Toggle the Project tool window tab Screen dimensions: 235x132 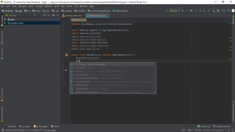(x=2, y=21)
